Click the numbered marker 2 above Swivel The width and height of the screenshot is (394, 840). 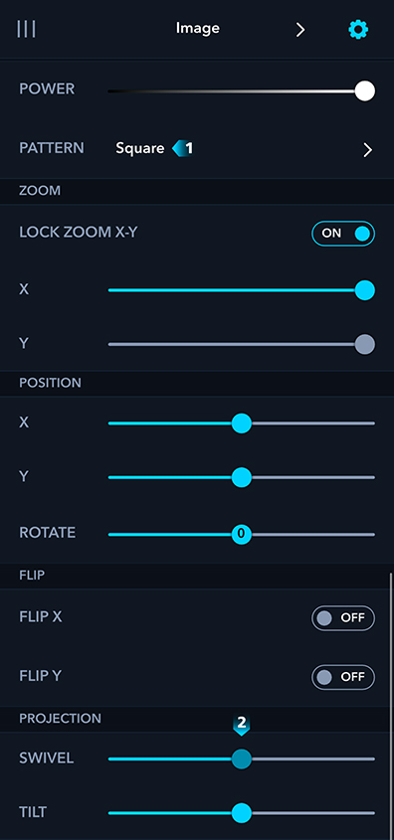tap(241, 725)
